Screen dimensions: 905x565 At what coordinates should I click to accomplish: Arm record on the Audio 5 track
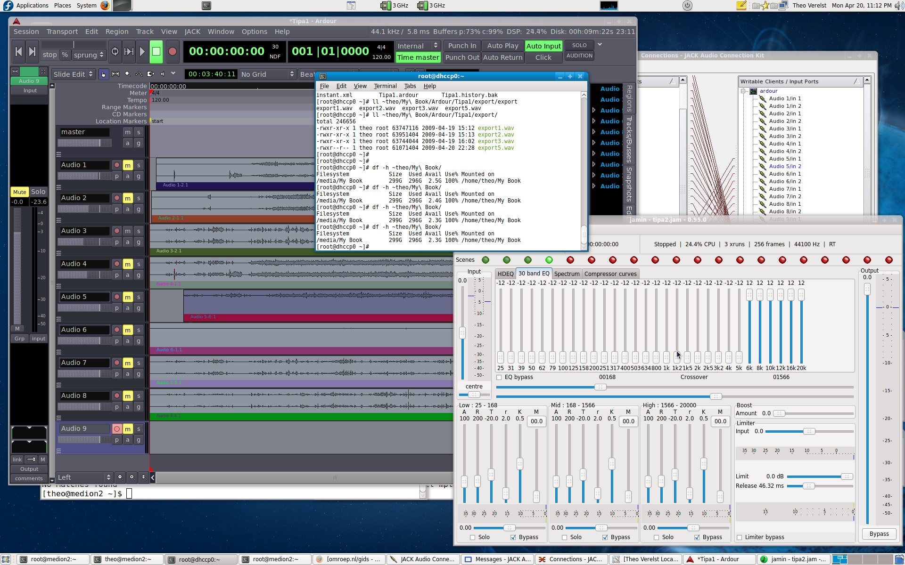coord(117,297)
